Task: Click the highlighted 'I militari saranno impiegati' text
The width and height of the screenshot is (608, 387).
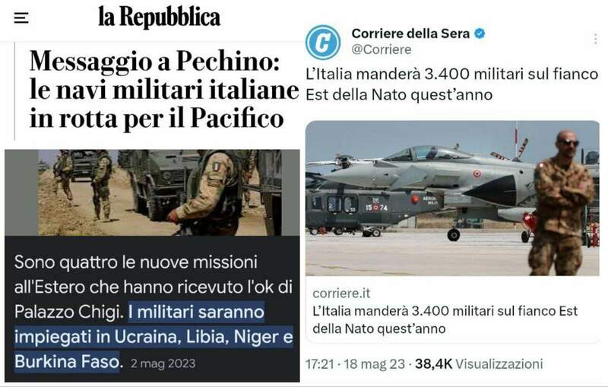Action: [x=154, y=337]
